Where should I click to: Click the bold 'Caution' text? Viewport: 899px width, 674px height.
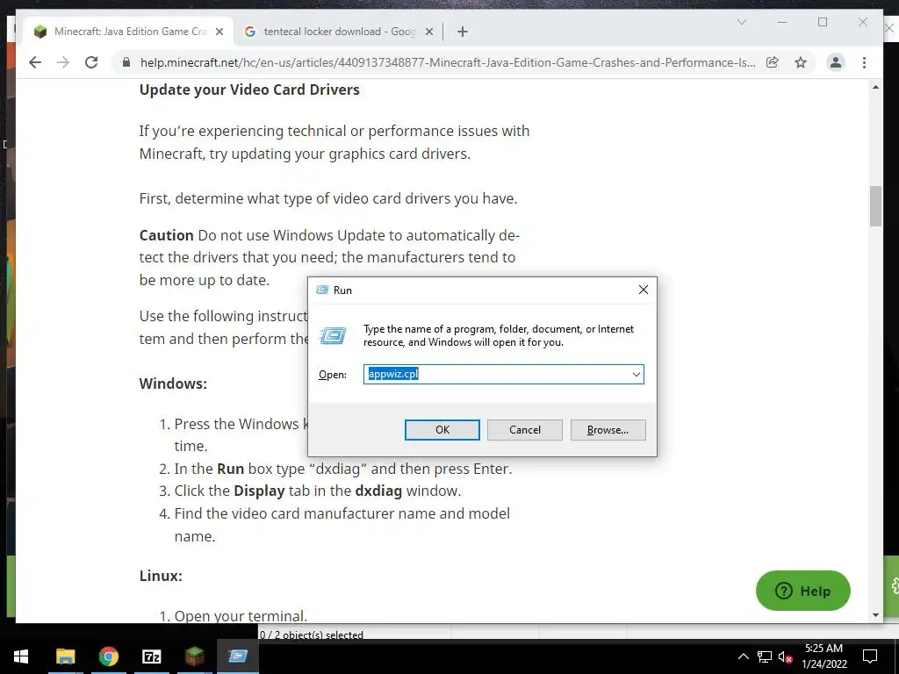166,235
